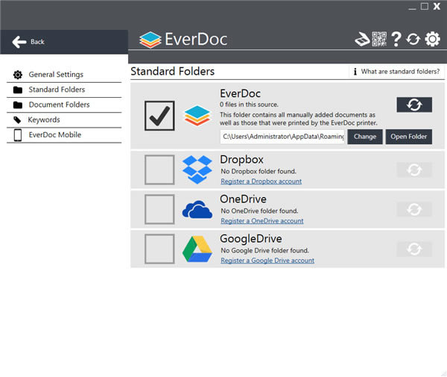447x377 pixels.
Task: Go Back from settings
Action: (64, 42)
